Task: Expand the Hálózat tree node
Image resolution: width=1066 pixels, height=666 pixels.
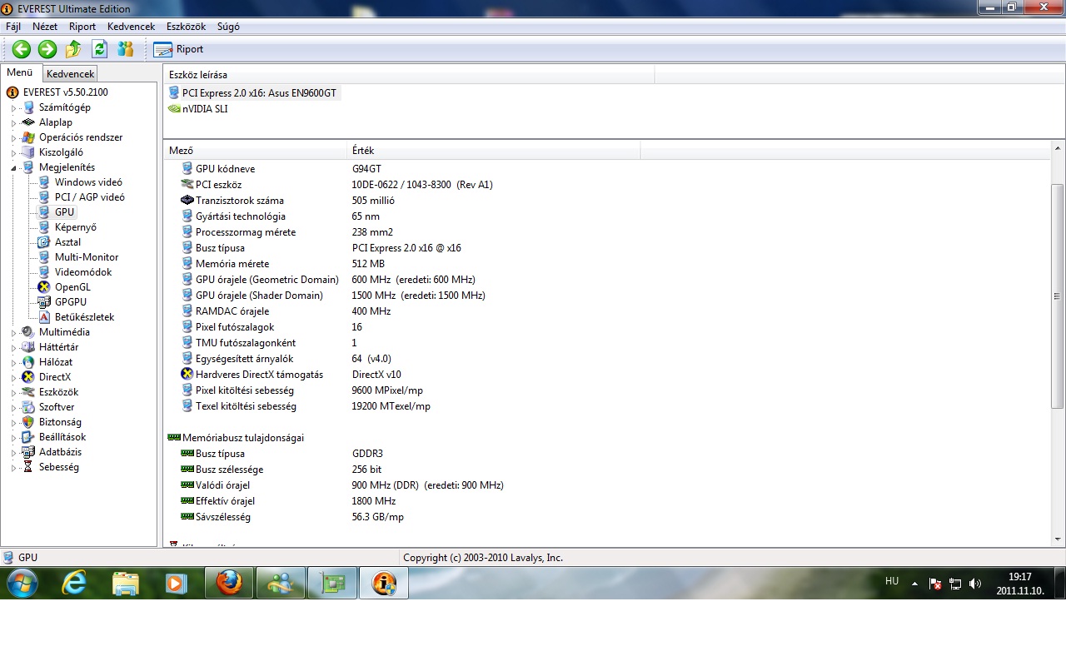Action: coord(13,362)
